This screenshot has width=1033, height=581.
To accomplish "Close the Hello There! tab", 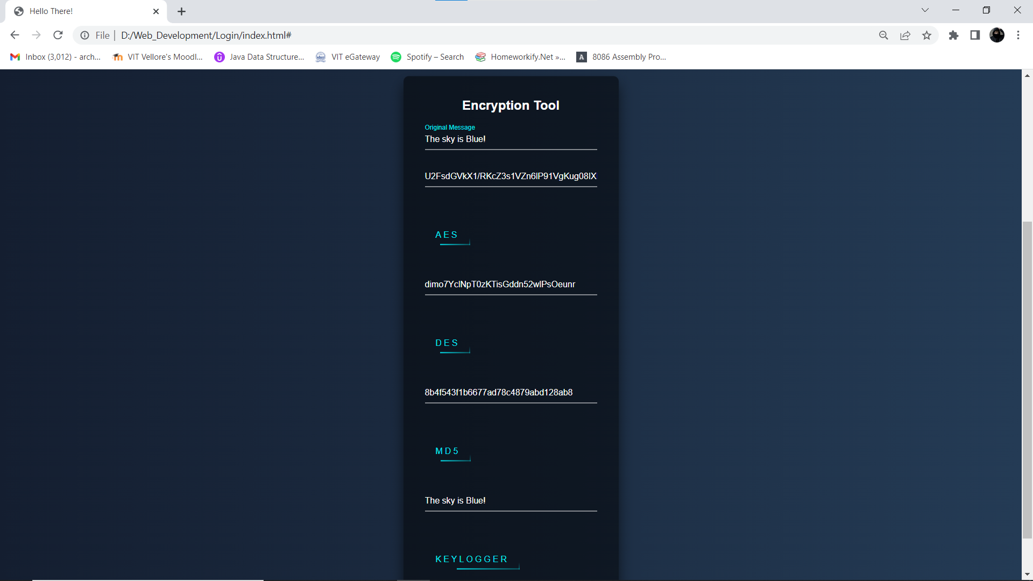I will tap(156, 11).
